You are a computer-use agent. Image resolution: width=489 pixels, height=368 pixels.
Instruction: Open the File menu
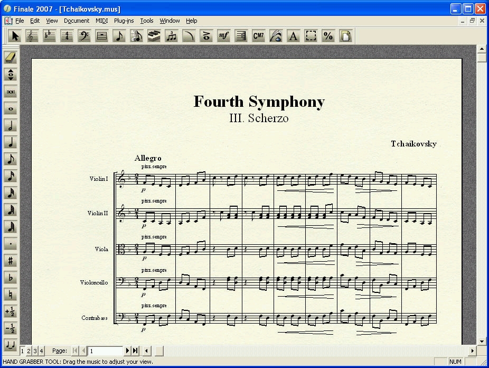(x=20, y=21)
